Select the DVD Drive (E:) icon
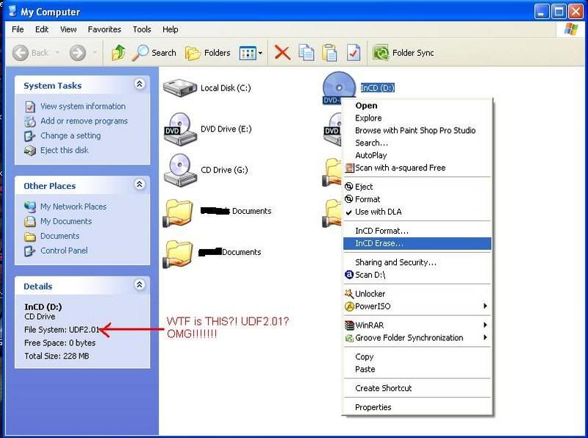588x438 pixels. pos(180,129)
